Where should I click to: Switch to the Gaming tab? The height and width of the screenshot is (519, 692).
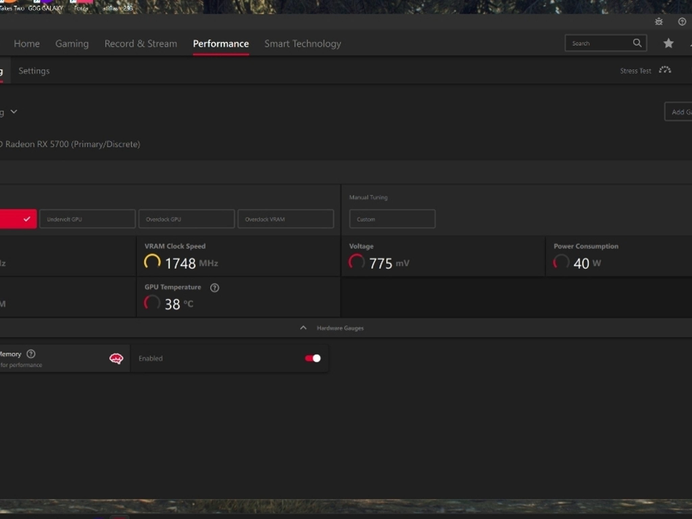pyautogui.click(x=72, y=44)
